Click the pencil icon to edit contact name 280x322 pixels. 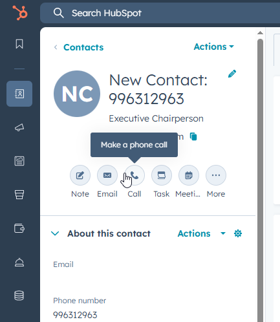232,74
